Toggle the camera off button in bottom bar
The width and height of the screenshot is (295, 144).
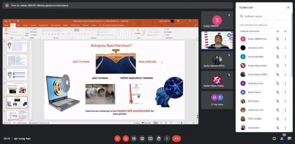(126, 139)
